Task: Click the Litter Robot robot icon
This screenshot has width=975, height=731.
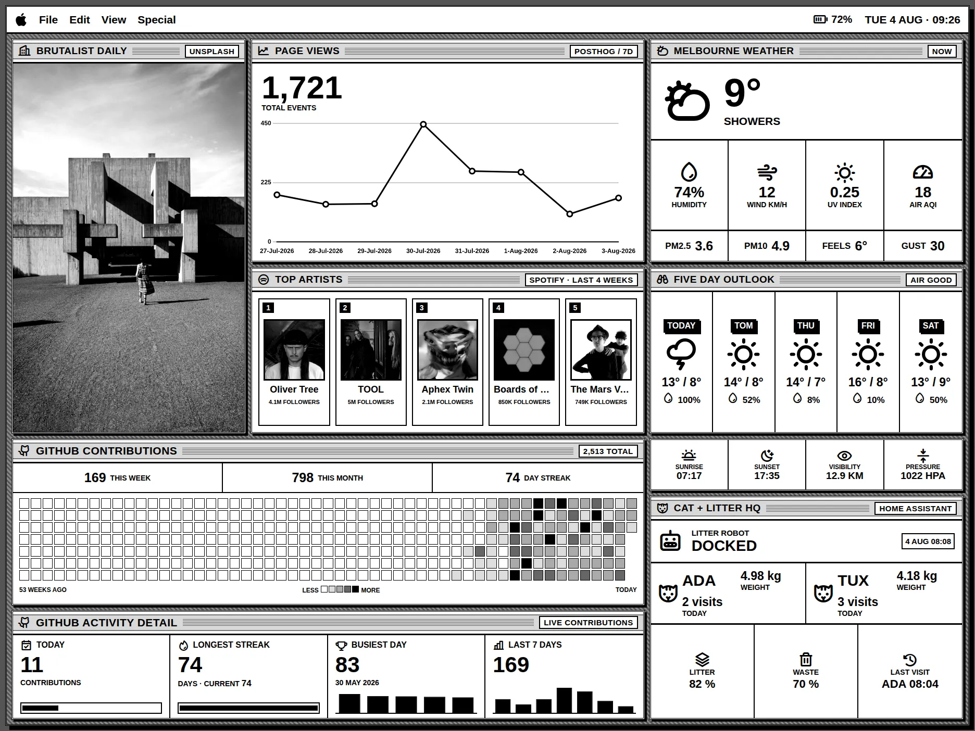Action: point(670,541)
